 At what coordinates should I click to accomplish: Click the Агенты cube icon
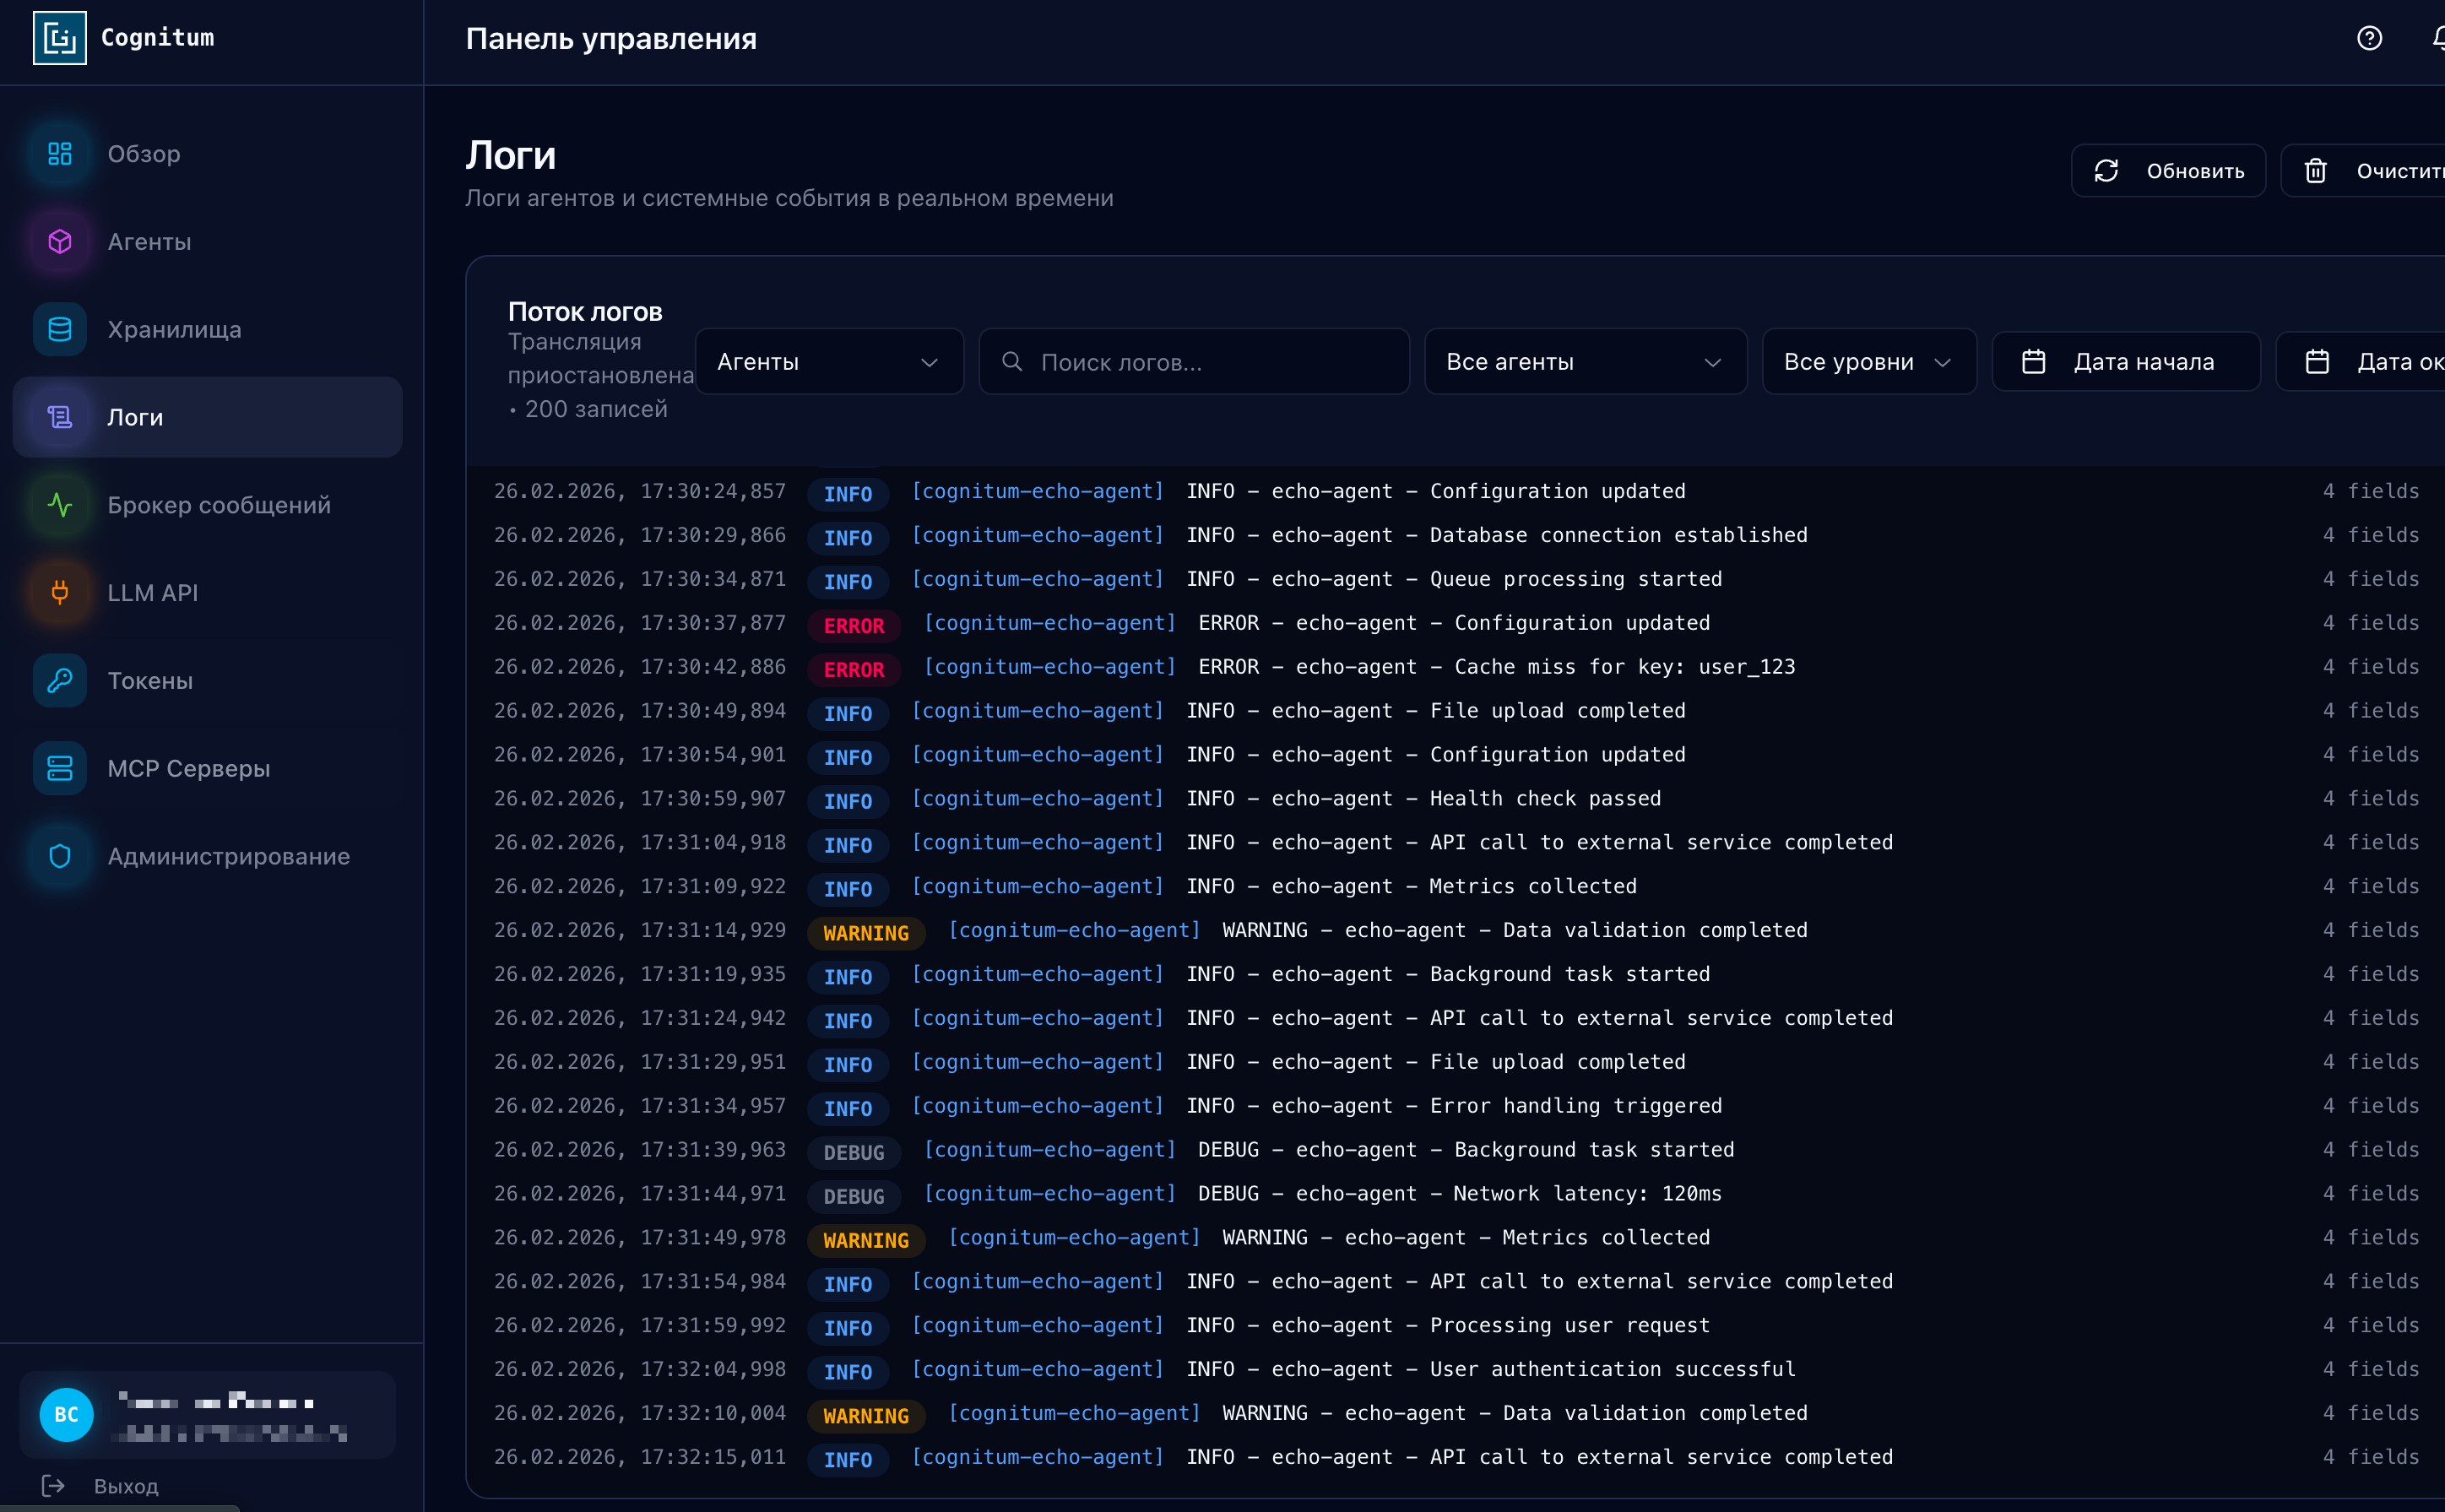tap(60, 242)
